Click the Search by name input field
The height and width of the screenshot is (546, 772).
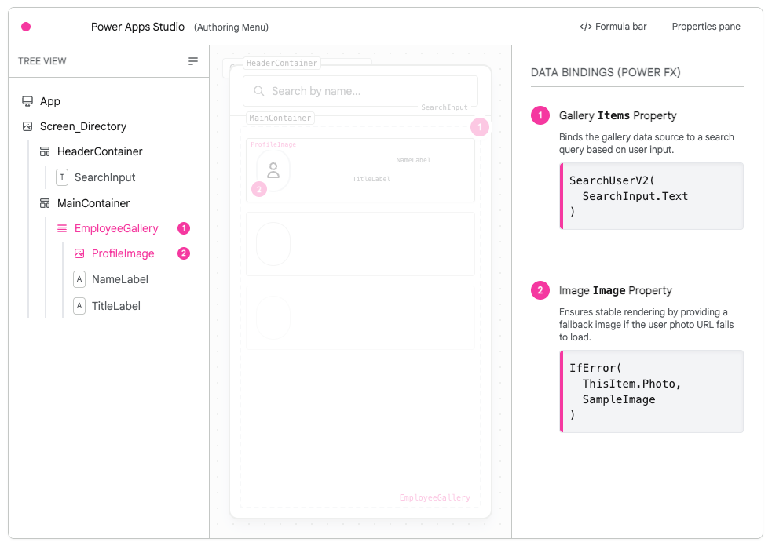click(360, 91)
